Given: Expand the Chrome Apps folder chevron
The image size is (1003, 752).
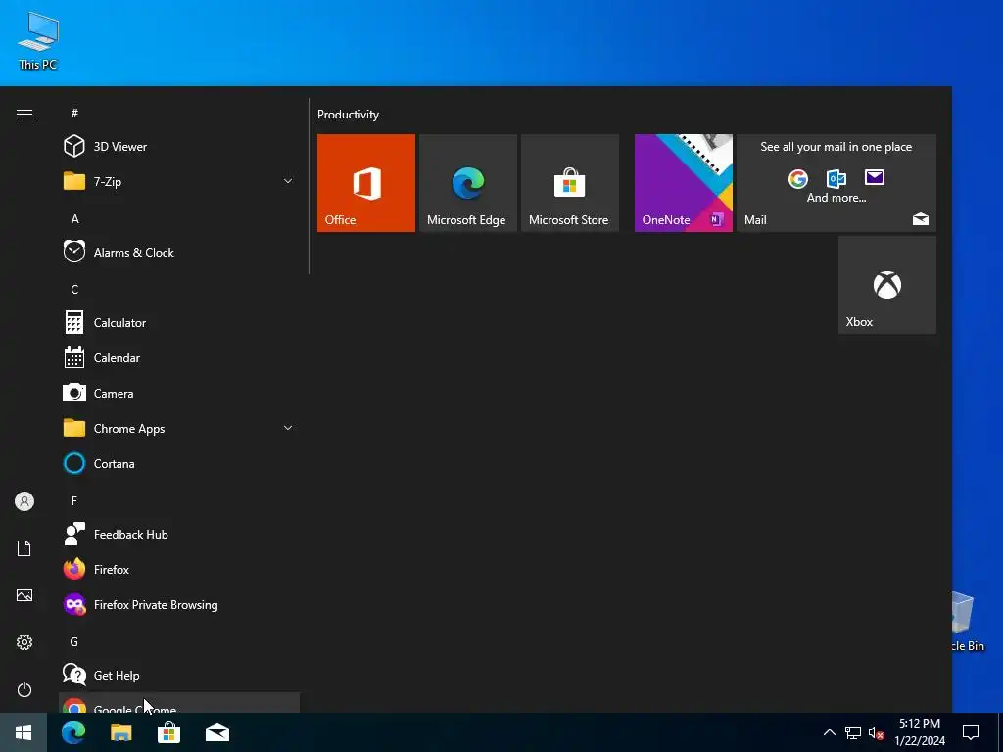Looking at the screenshot, I should pos(288,428).
